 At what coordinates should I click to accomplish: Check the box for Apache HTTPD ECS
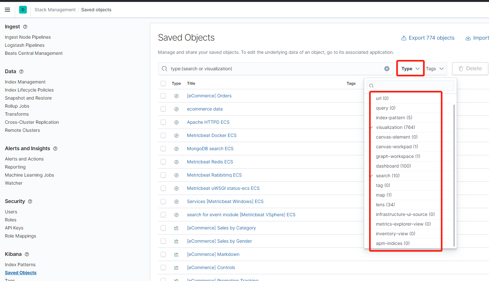(x=163, y=122)
